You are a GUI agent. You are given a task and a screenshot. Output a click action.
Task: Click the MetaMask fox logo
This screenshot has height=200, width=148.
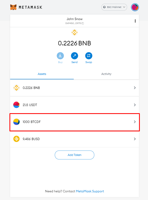pos(13,7)
